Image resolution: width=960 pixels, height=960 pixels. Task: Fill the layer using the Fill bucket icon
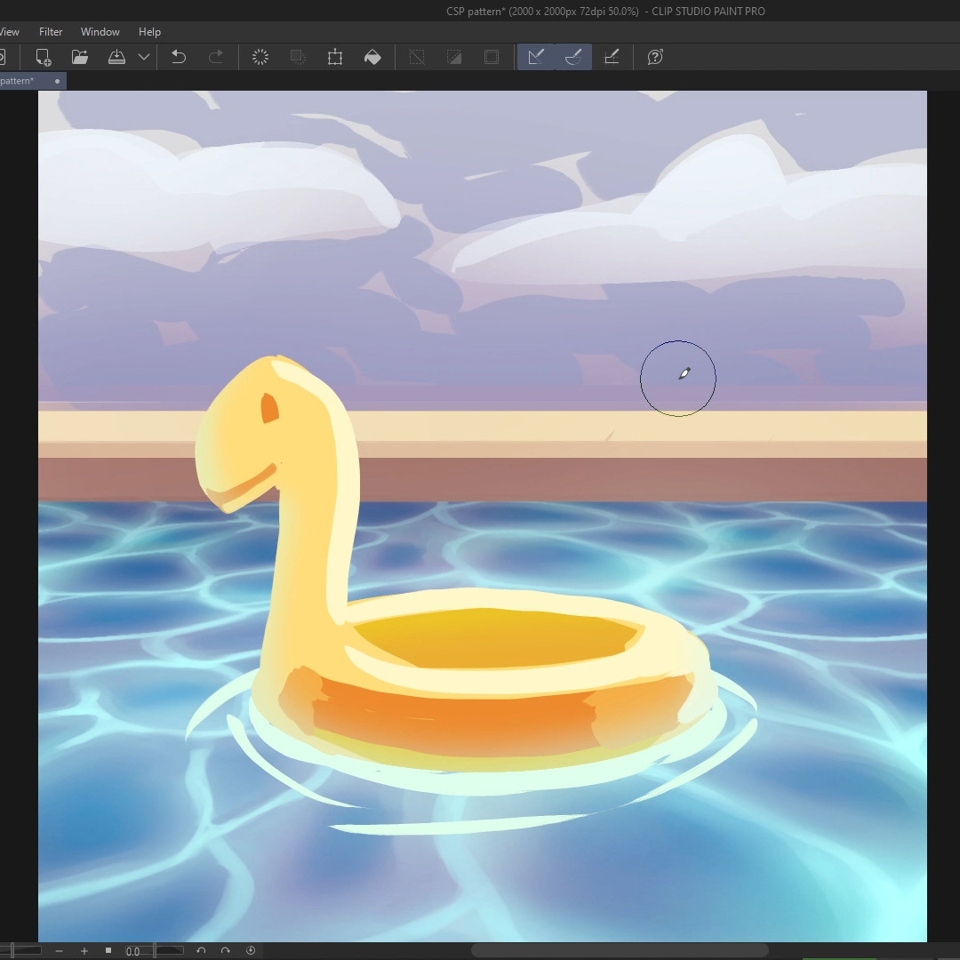coord(372,57)
